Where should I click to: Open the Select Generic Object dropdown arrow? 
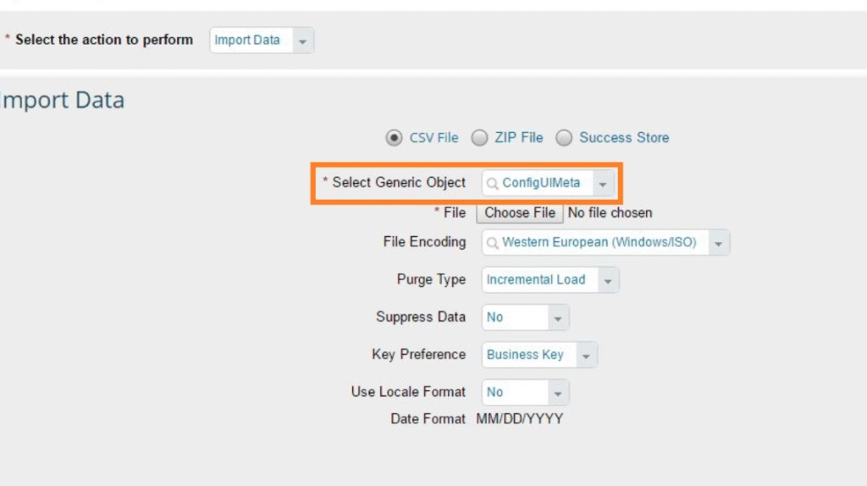pyautogui.click(x=602, y=183)
